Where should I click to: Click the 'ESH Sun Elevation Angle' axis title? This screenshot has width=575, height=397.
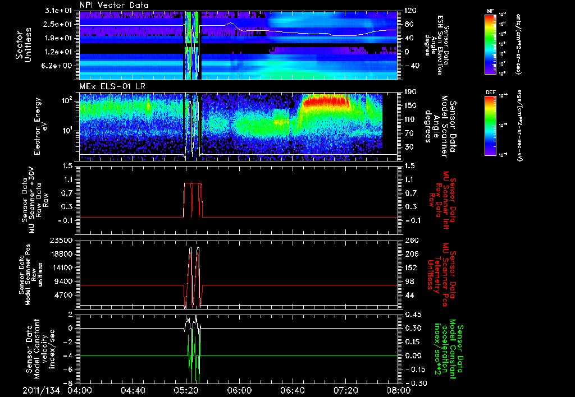(x=437, y=45)
